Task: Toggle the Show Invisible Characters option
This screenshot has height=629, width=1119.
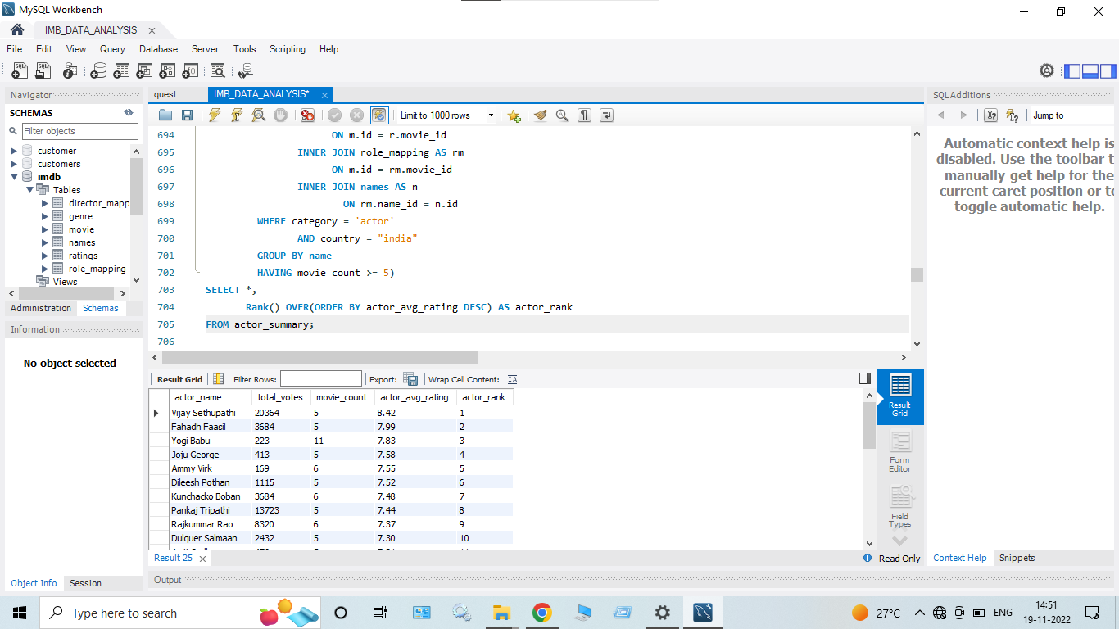Action: (x=584, y=115)
